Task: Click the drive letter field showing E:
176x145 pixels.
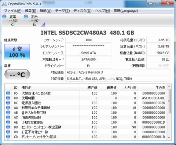Action: pyautogui.click(x=88, y=66)
